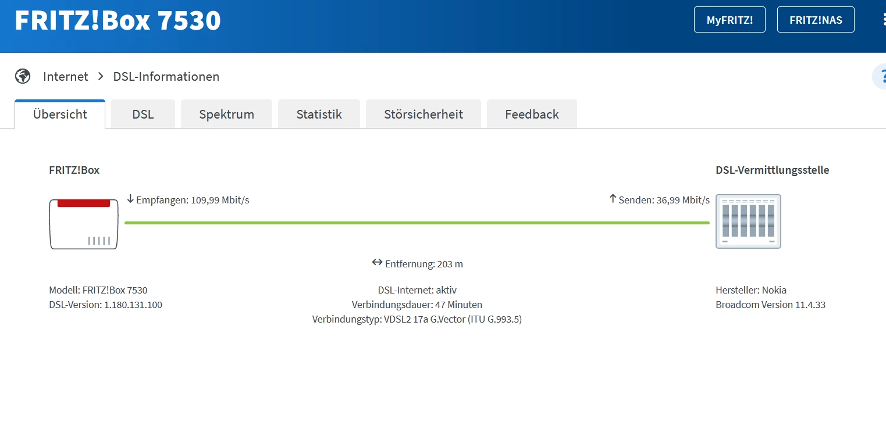Select the Übersicht tab
The image size is (886, 440).
tap(60, 114)
